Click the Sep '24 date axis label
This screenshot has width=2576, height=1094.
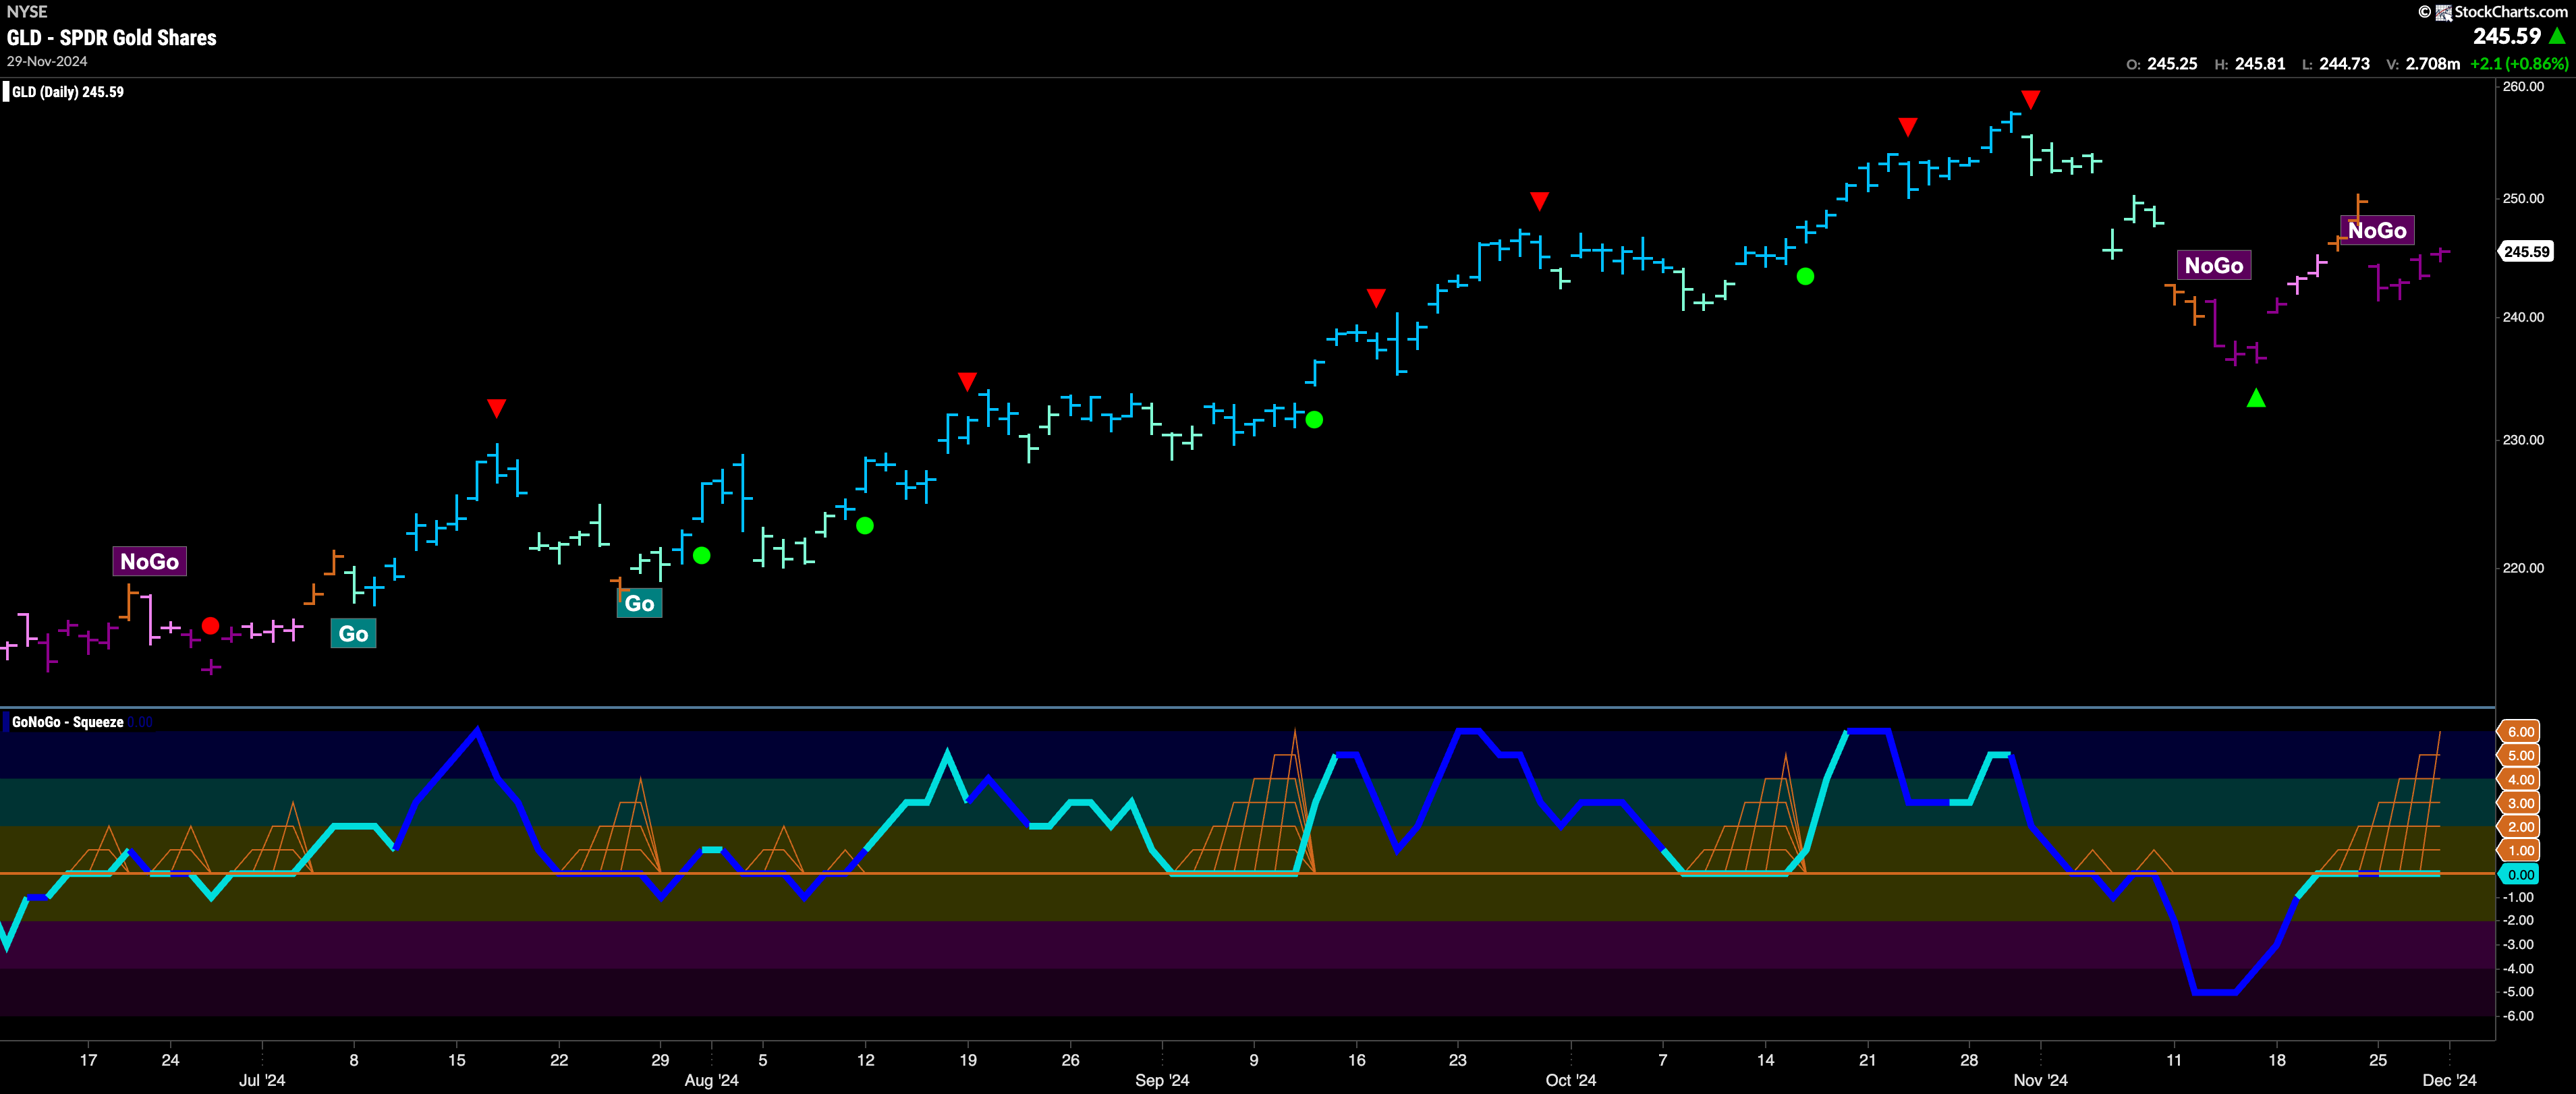(x=1162, y=1080)
